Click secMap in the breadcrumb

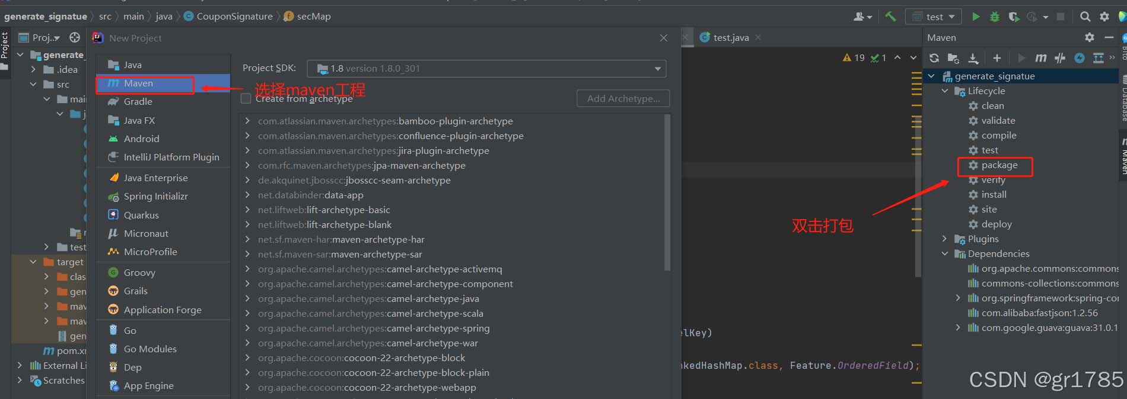pyautogui.click(x=307, y=17)
